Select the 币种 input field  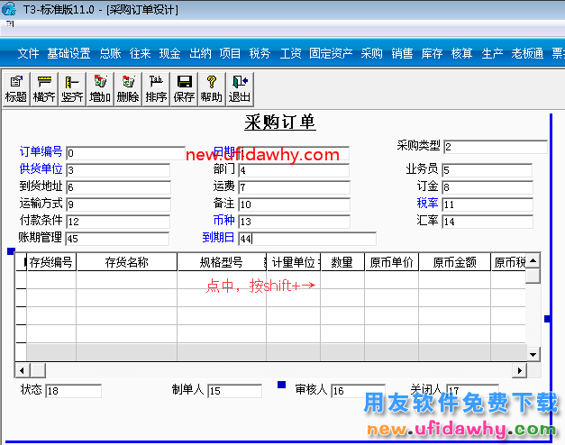coord(294,222)
